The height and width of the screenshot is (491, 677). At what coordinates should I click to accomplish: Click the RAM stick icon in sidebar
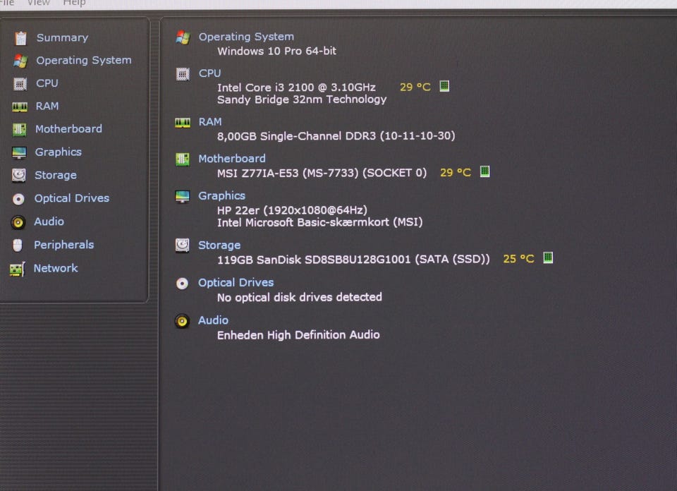click(20, 107)
